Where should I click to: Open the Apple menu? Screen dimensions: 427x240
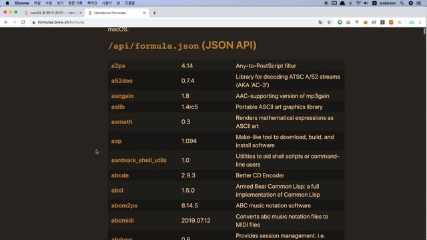coord(7,3)
